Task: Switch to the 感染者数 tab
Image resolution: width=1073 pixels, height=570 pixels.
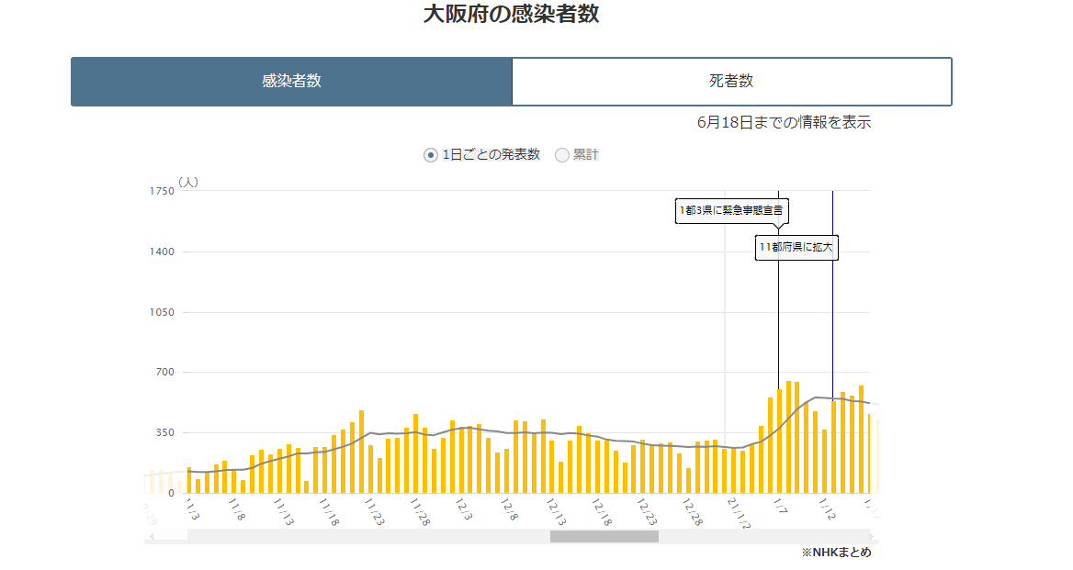Action: tap(291, 82)
